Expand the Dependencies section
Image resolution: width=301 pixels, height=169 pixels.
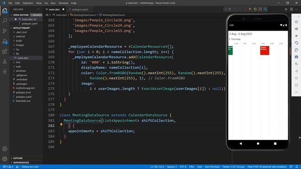pyautogui.click(x=21, y=162)
